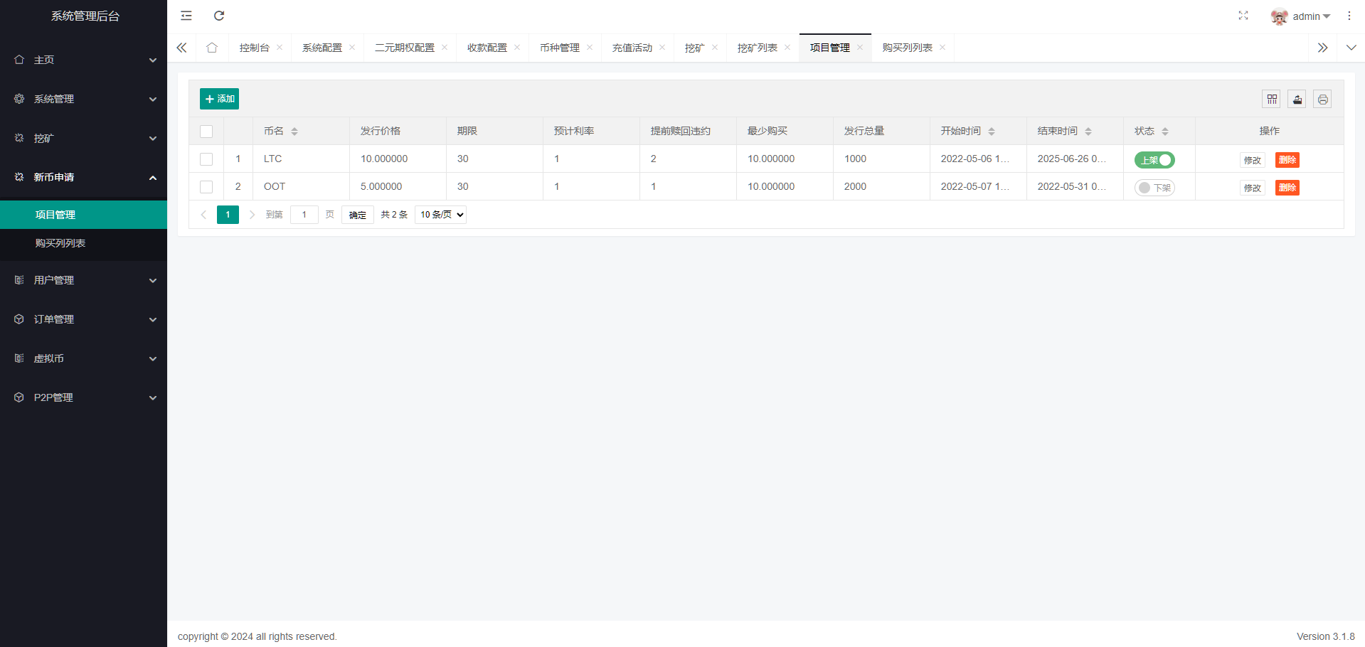Toggle the LTC status switch off
Image resolution: width=1365 pixels, height=647 pixels.
(1154, 160)
